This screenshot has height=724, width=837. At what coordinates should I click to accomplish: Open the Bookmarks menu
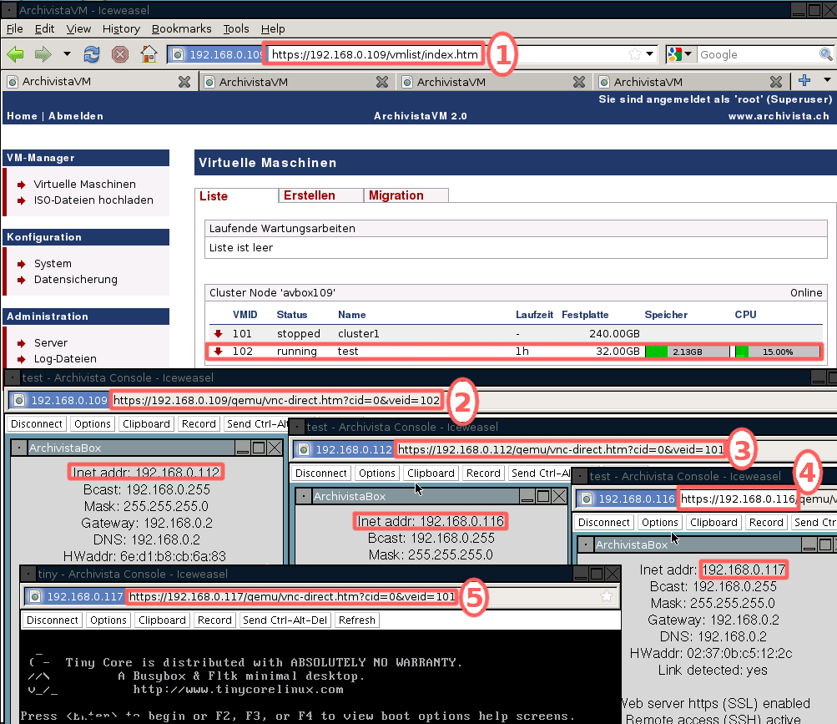pyautogui.click(x=181, y=28)
